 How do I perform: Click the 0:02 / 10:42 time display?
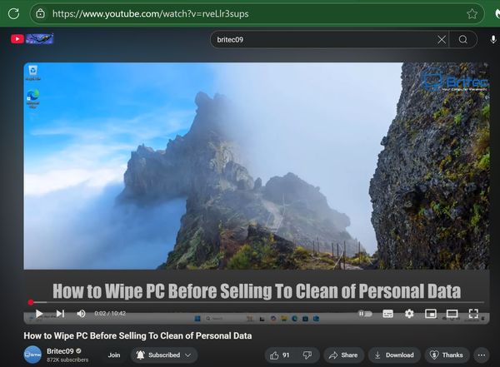click(x=110, y=314)
